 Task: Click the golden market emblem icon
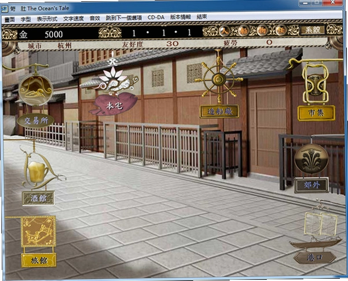pyautogui.click(x=316, y=83)
